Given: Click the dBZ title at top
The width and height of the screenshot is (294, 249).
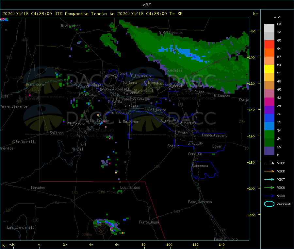Looking at the screenshot, I should [x=147, y=5].
